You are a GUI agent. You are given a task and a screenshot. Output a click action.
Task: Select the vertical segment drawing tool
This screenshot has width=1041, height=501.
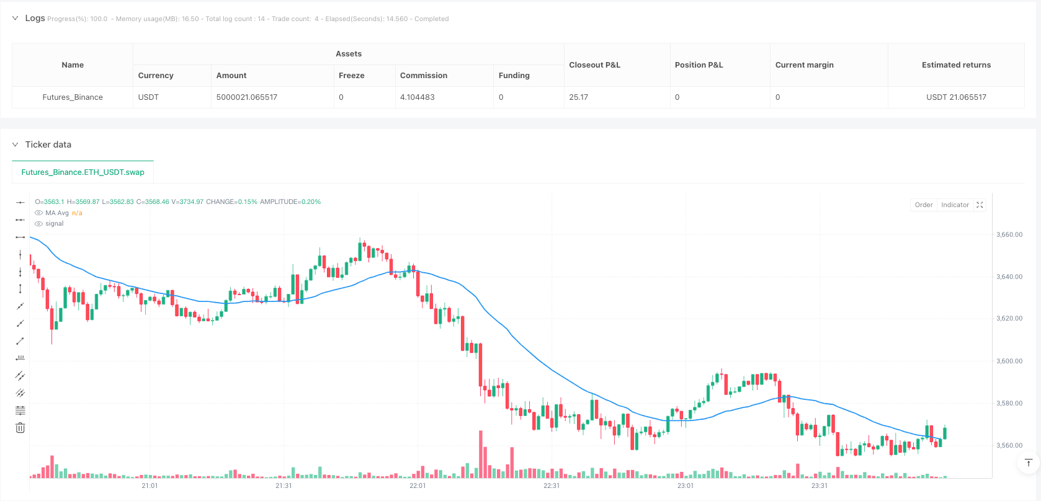(20, 289)
